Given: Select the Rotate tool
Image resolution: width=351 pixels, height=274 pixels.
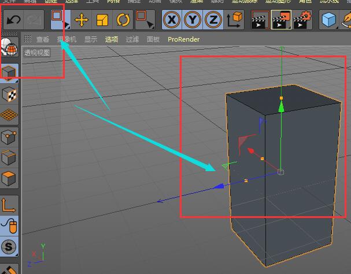Looking at the screenshot, I should point(123,21).
